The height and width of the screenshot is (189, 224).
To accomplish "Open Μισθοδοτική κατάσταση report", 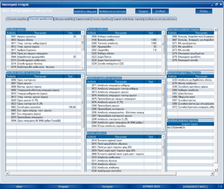I will pyautogui.click(x=112, y=11).
